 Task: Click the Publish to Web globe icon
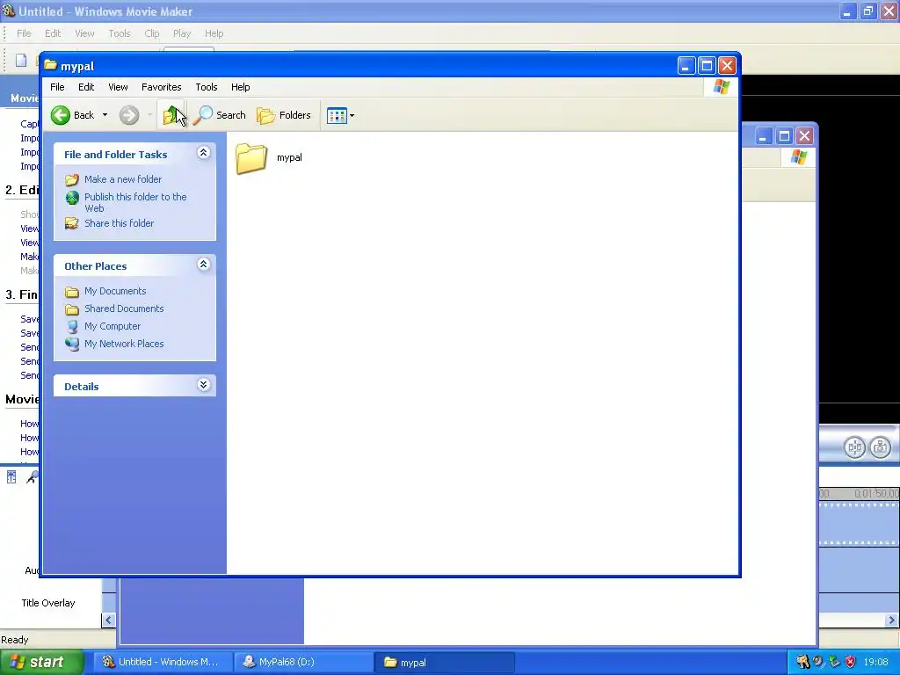click(72, 198)
